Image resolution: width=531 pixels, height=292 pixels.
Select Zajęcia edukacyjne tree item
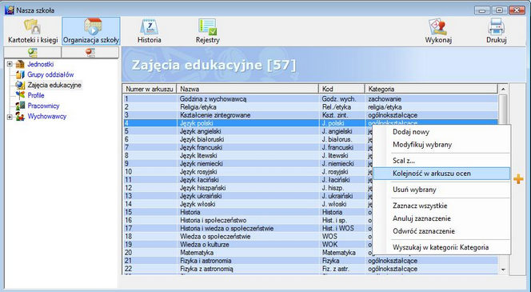[x=54, y=85]
